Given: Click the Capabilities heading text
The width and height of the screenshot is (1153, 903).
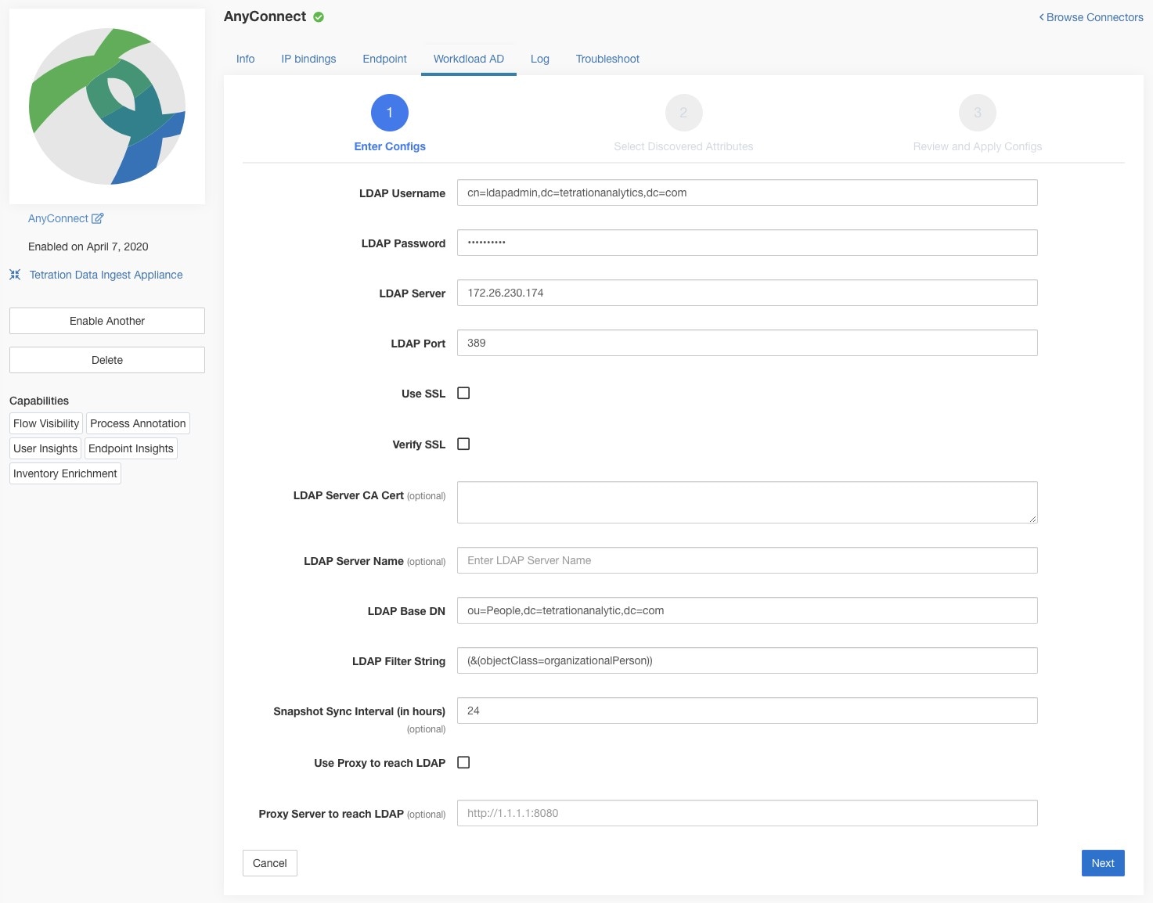Looking at the screenshot, I should [x=39, y=401].
